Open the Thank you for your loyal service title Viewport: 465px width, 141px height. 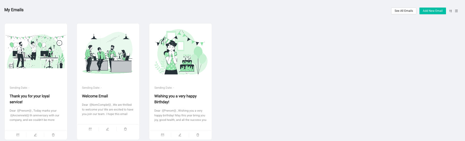click(30, 99)
